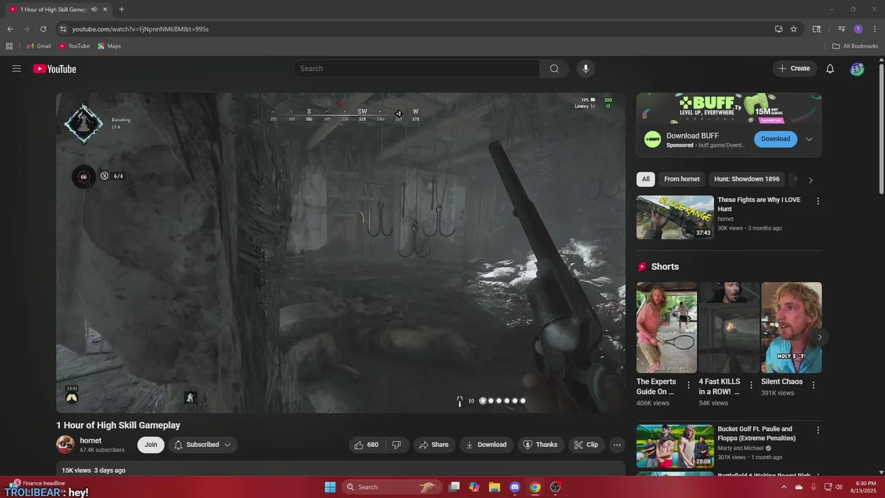Open hornet channel avatar
885x498 pixels.
[66, 444]
